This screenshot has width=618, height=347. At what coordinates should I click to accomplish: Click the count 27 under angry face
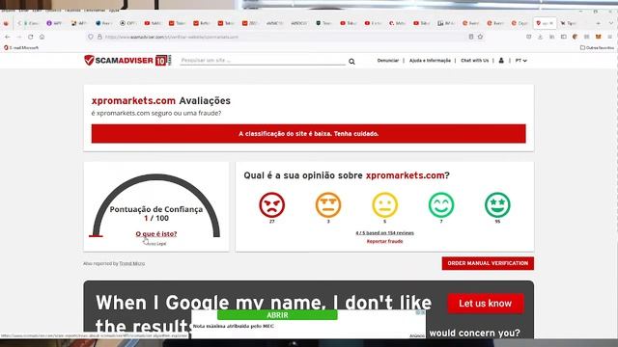[271, 222]
